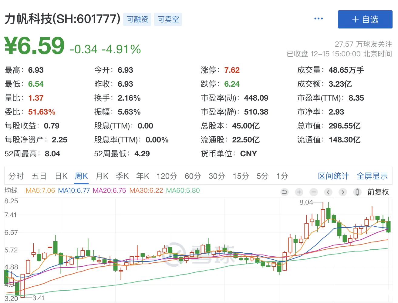398x303 pixels.
Task: Click the 市盈率(TTM) value 8.35
Action: [356, 98]
